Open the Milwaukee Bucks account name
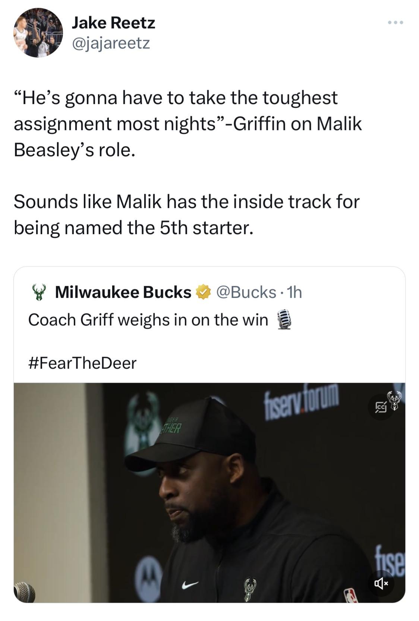Screen dimensions: 419x621 (123, 292)
